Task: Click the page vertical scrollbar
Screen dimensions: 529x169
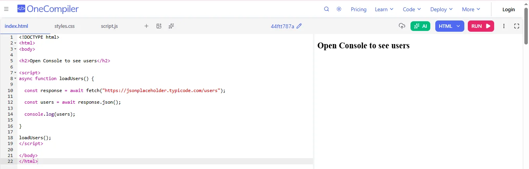Action: pyautogui.click(x=526, y=26)
